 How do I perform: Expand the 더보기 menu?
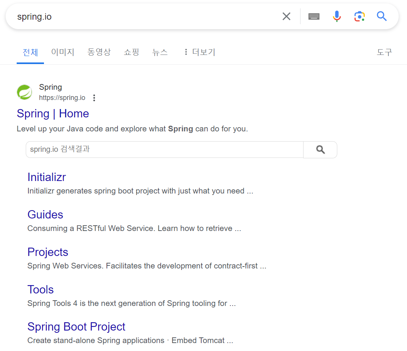tap(200, 52)
